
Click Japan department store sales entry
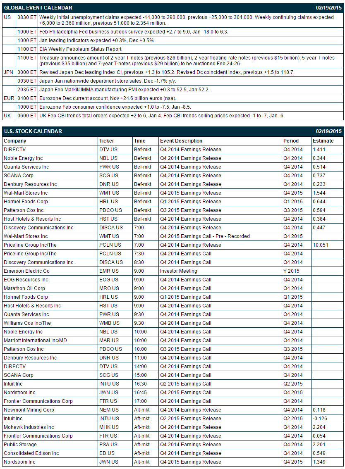point(108,81)
